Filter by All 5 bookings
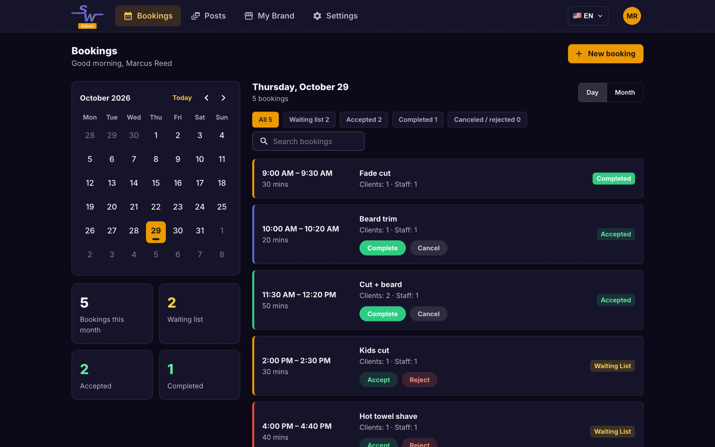 point(266,120)
